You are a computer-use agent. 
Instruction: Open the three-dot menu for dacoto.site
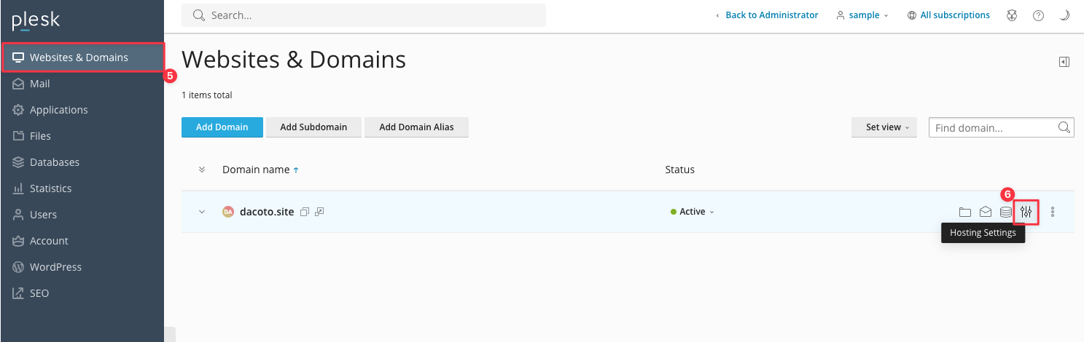(1053, 212)
